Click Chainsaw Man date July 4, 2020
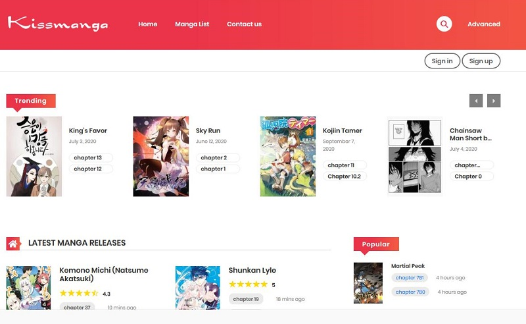Screen dimensions: 526x324 click(x=464, y=149)
